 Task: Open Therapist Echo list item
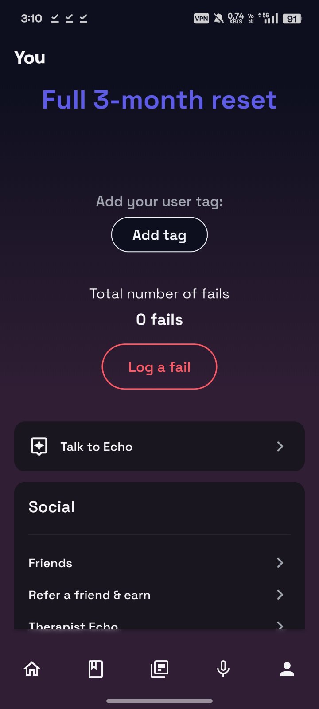click(74, 625)
